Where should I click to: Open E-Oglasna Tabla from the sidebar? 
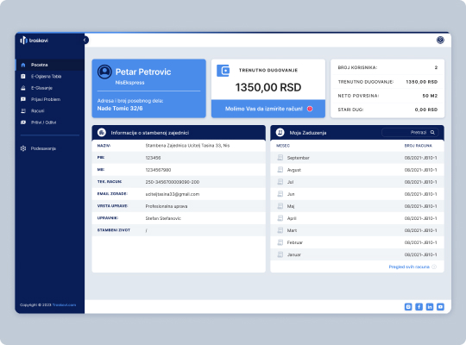[50, 77]
